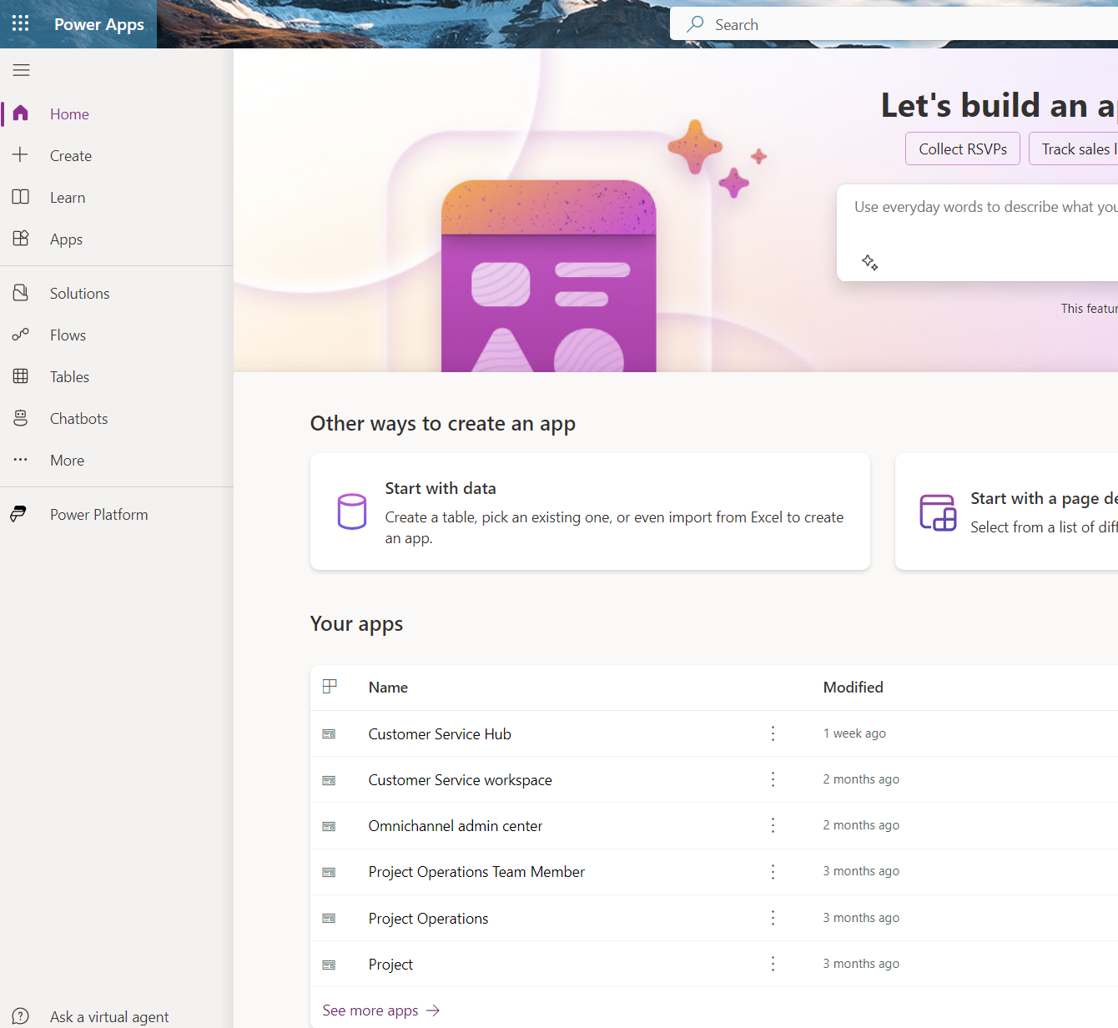This screenshot has height=1028, width=1118.
Task: Click the Solutions icon
Action: tap(21, 293)
